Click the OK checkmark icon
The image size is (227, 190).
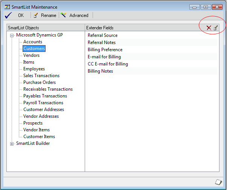(8, 15)
